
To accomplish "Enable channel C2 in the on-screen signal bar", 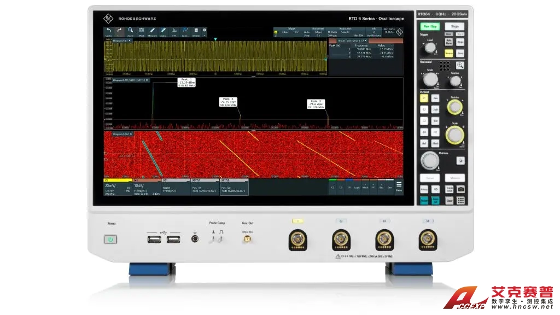I will click(332, 187).
